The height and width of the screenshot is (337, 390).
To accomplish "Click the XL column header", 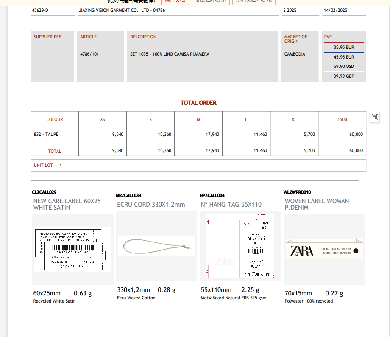I will pyautogui.click(x=294, y=120).
